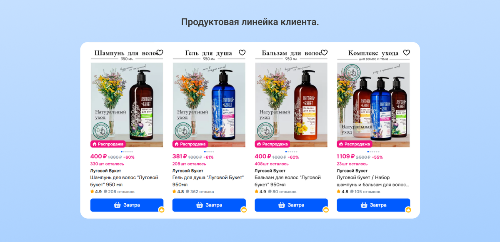The height and width of the screenshot is (242, 500).
Task: Click Завтра button under Гель для душа
Action: (x=209, y=205)
